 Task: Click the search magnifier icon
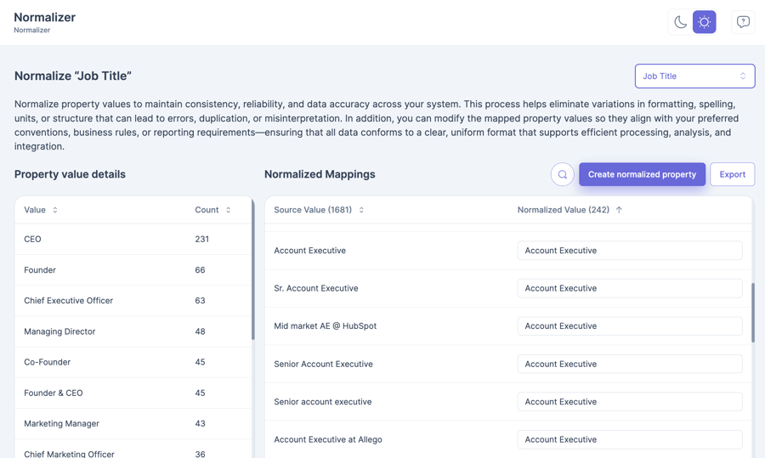(x=562, y=174)
